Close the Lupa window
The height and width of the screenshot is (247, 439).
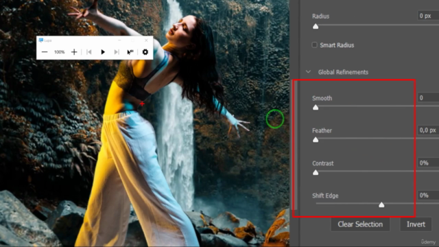(x=146, y=40)
